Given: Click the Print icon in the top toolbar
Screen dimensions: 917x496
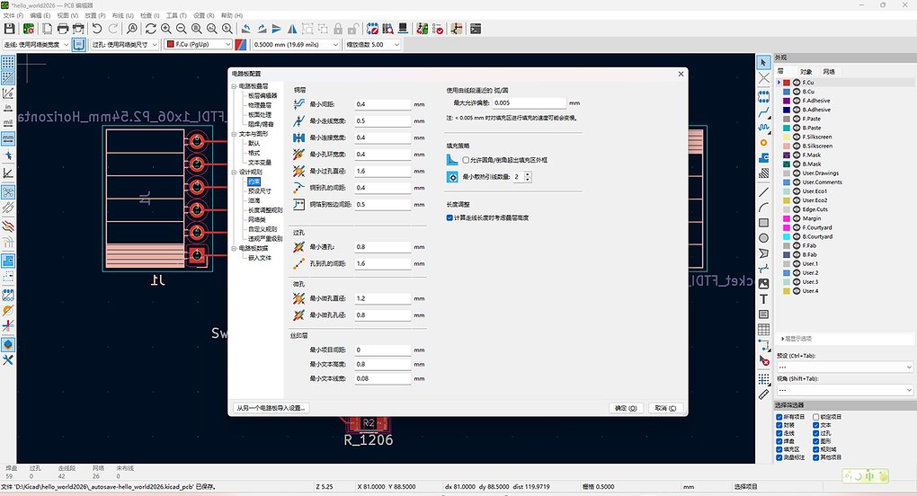Looking at the screenshot, I should (x=63, y=29).
